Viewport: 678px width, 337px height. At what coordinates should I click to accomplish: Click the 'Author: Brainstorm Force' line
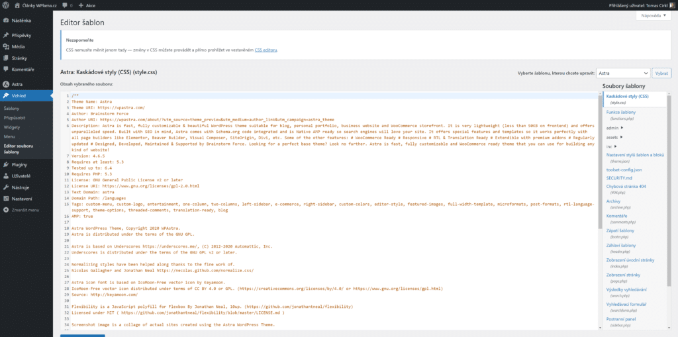click(101, 113)
